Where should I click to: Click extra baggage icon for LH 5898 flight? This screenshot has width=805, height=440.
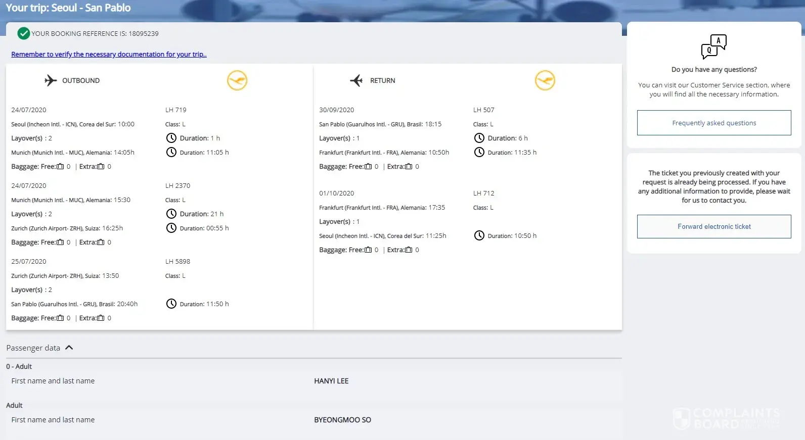coord(101,318)
